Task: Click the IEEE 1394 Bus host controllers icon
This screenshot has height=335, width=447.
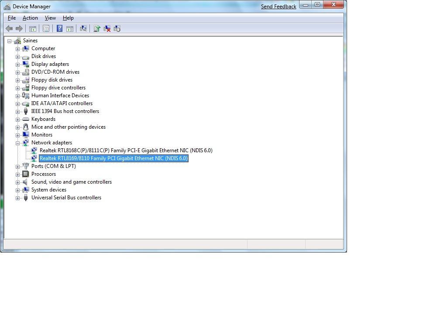Action: pyautogui.click(x=26, y=111)
